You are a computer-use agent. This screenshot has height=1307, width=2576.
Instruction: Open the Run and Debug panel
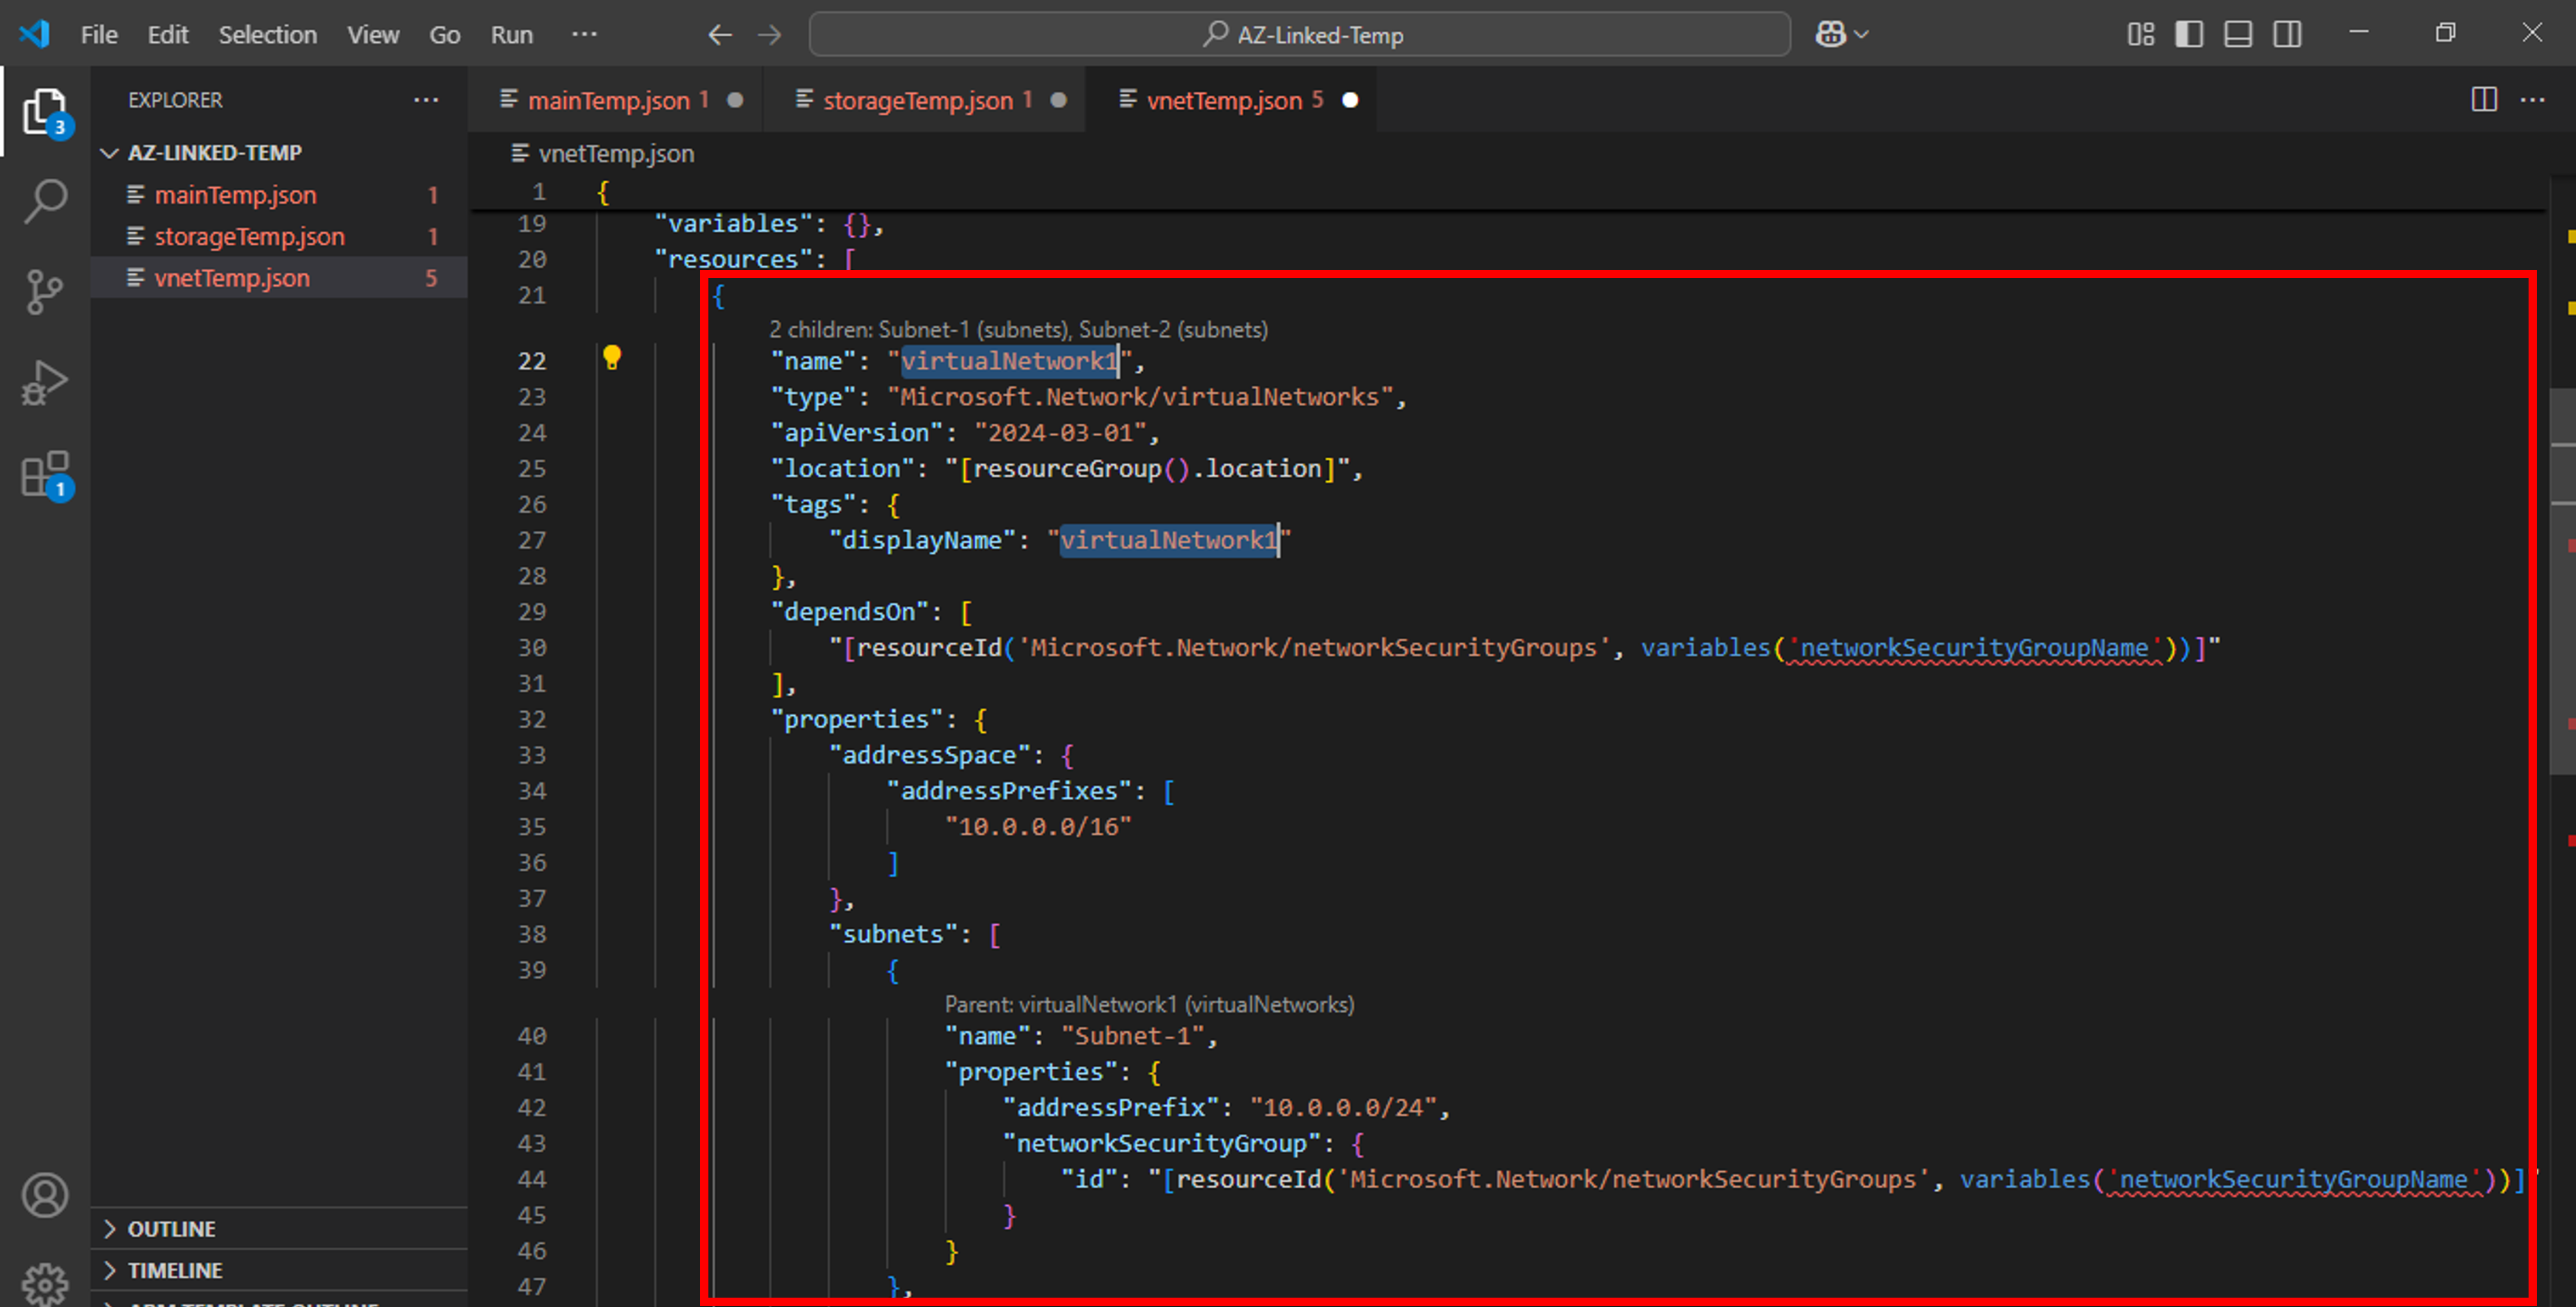(x=44, y=381)
